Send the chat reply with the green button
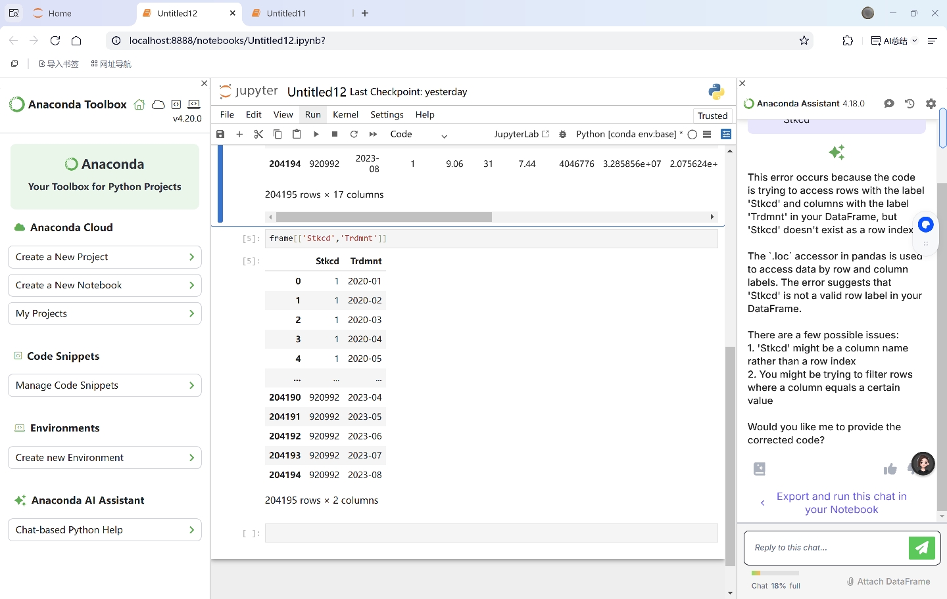The width and height of the screenshot is (947, 599). click(921, 548)
